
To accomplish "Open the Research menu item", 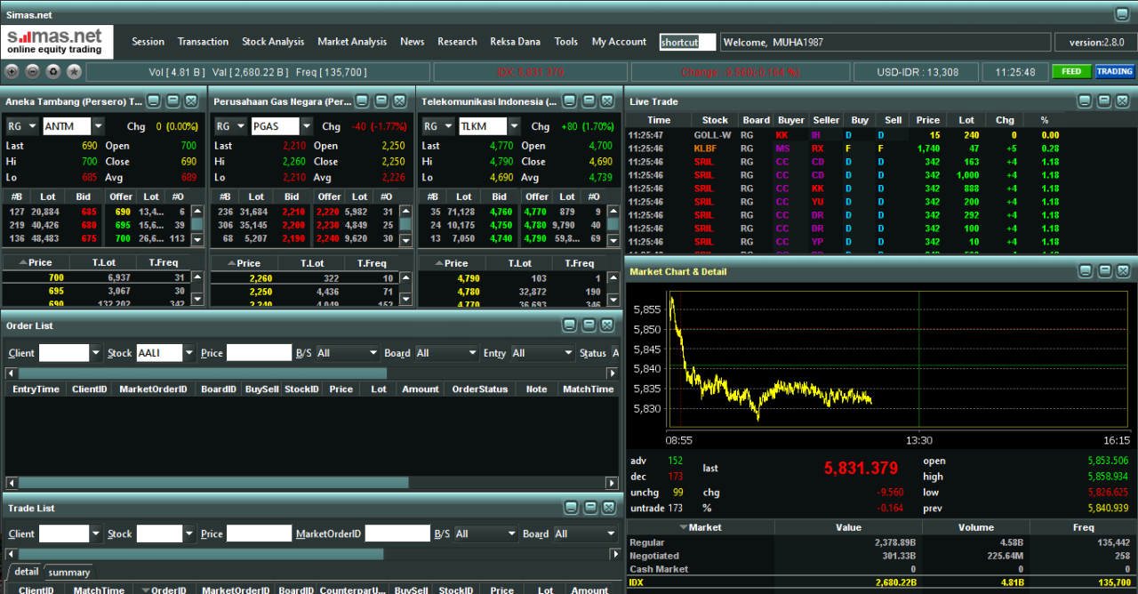I will [457, 42].
